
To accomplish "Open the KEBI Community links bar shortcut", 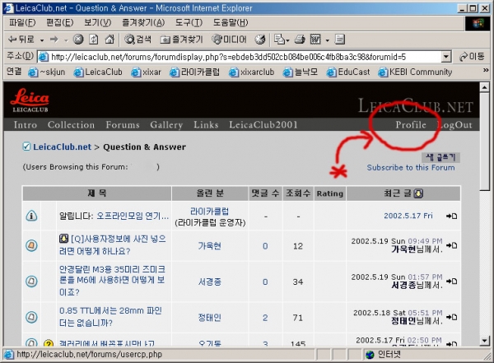I will click(415, 72).
